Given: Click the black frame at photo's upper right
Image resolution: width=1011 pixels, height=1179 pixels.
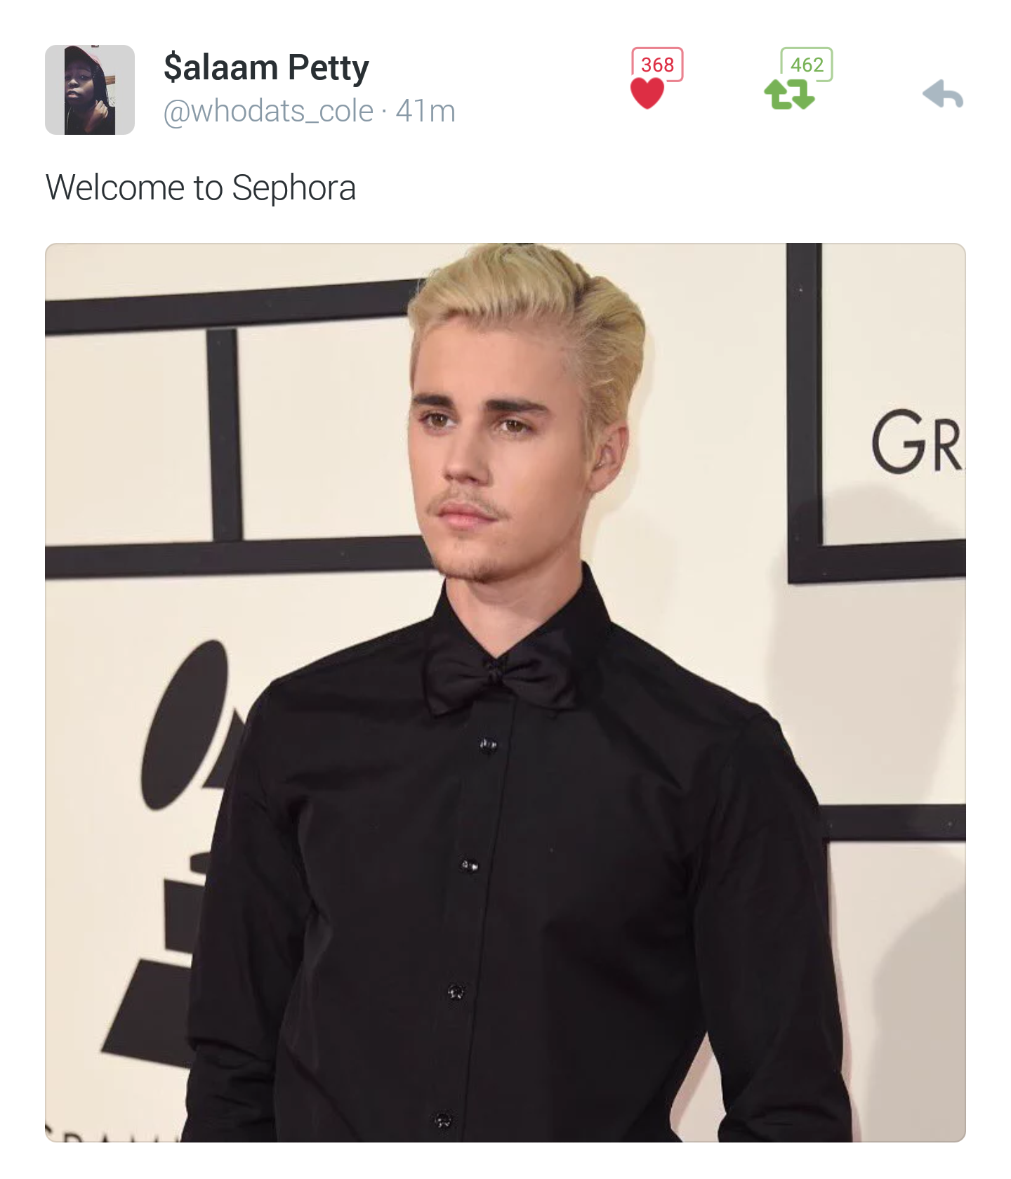Looking at the screenshot, I should click(x=876, y=414).
